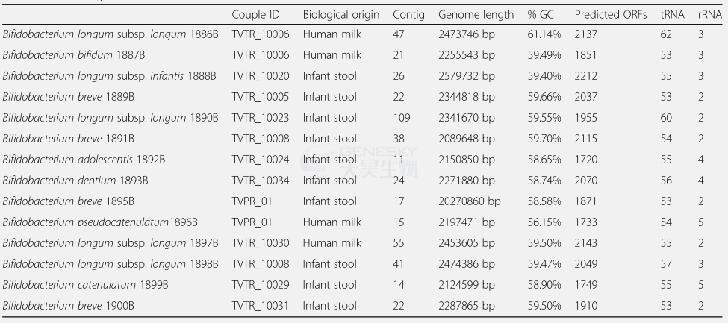Click the Couple ID column header
This screenshot has width=728, height=323.
coord(256,15)
